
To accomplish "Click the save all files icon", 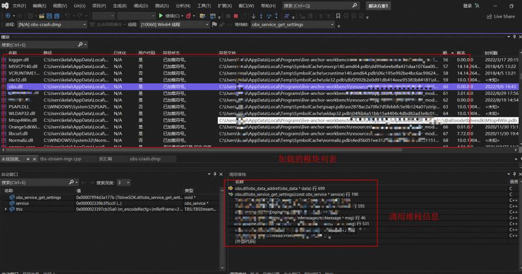I will pos(57,16).
